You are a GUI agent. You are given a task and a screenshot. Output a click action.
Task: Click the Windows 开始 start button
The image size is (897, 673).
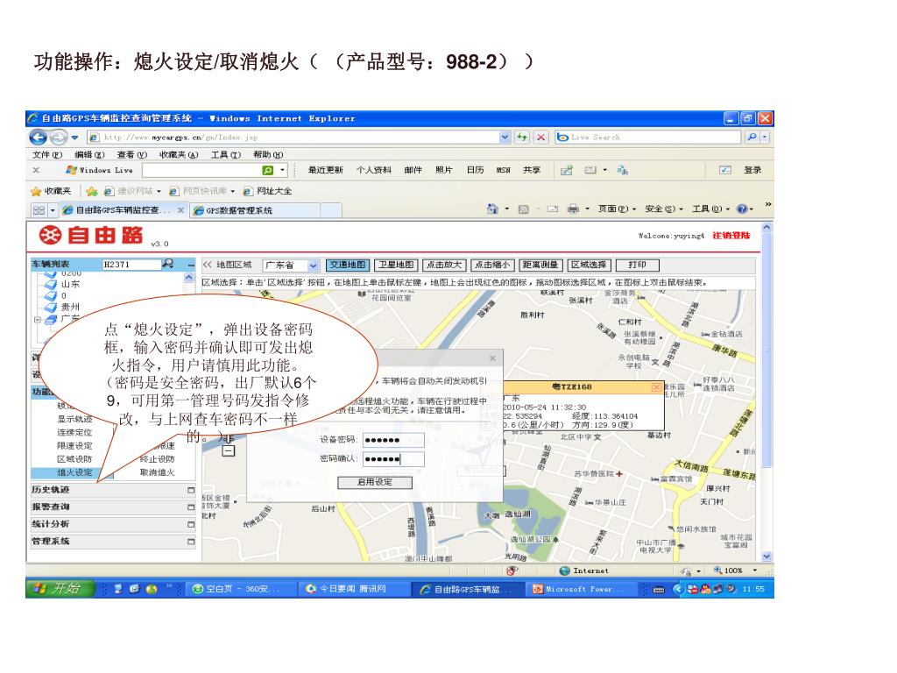[x=60, y=589]
